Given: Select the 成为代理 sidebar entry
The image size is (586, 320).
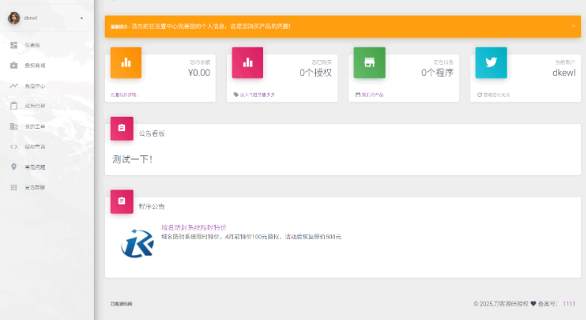Looking at the screenshot, I should click(34, 106).
